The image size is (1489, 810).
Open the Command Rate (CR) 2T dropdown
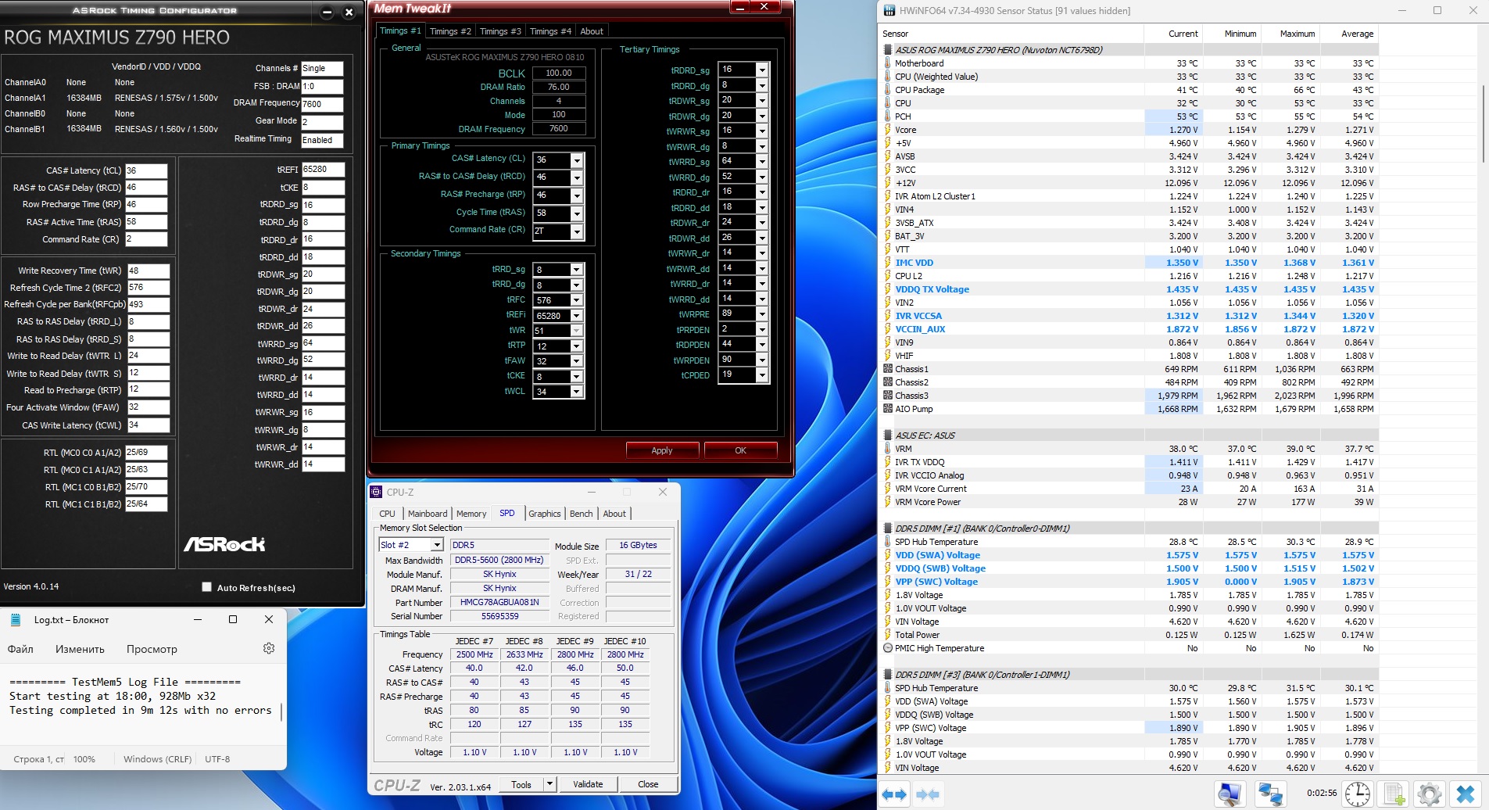pyautogui.click(x=577, y=231)
